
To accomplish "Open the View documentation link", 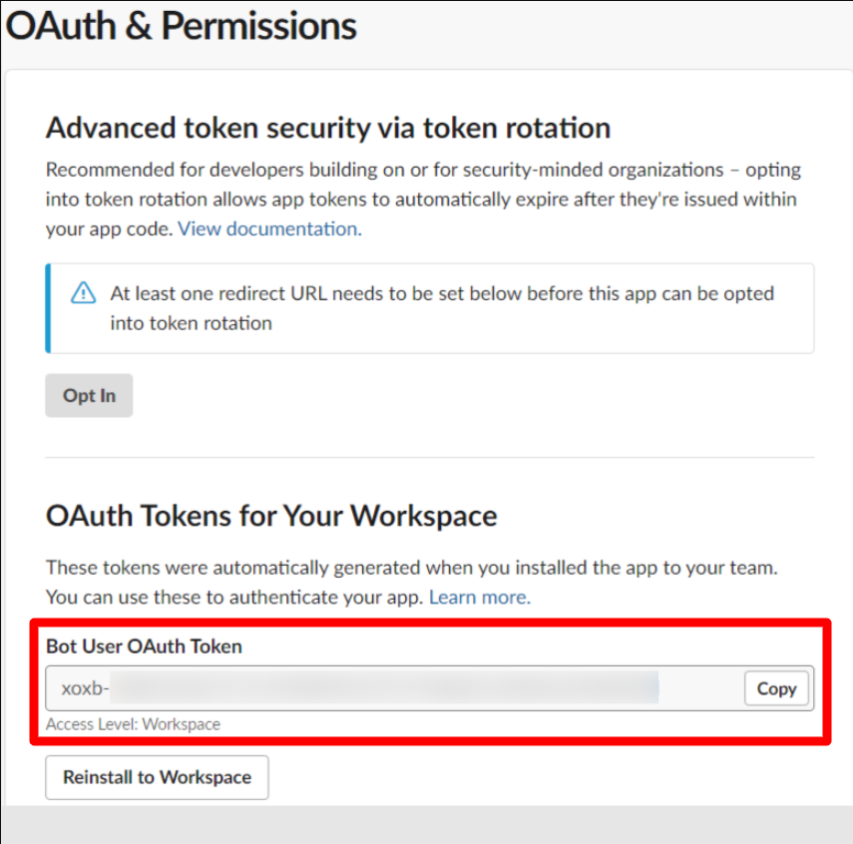I will (269, 229).
